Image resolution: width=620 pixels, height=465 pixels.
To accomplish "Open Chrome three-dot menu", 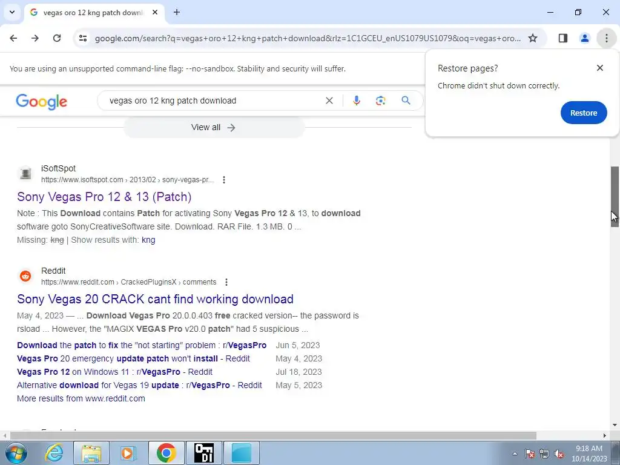I will (x=607, y=38).
